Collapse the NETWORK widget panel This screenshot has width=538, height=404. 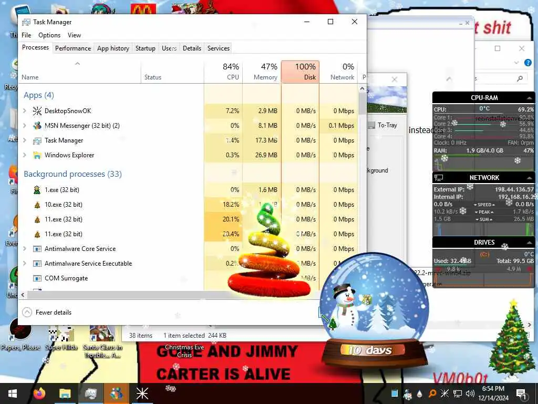[529, 178]
